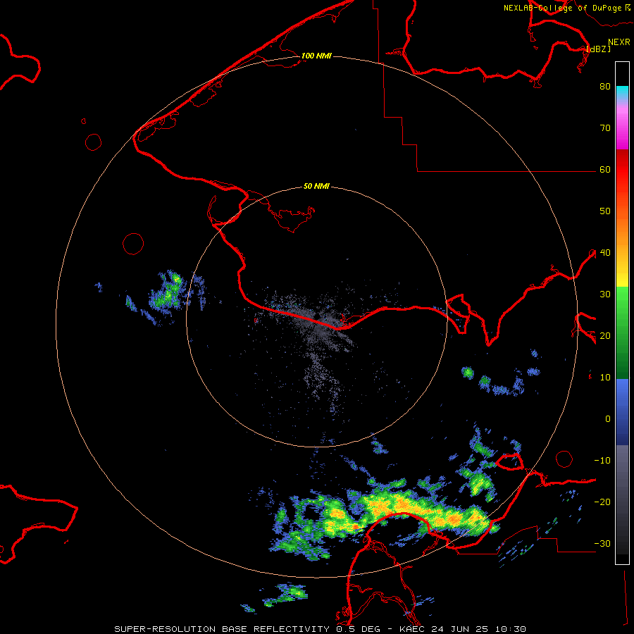Click the 60 value on dBZ scale
The height and width of the screenshot is (634, 634).
(605, 170)
